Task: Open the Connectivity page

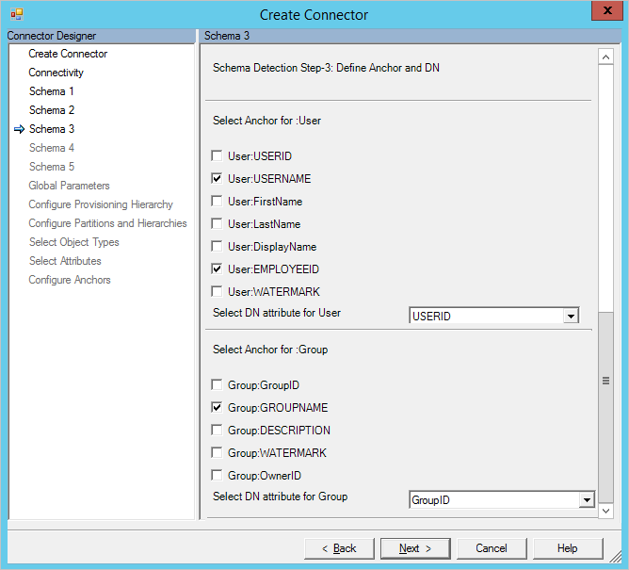Action: tap(56, 73)
